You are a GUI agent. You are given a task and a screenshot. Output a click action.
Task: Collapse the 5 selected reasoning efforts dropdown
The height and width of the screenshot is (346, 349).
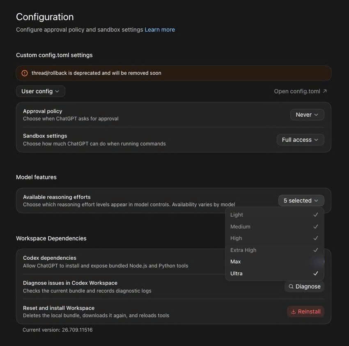click(301, 201)
